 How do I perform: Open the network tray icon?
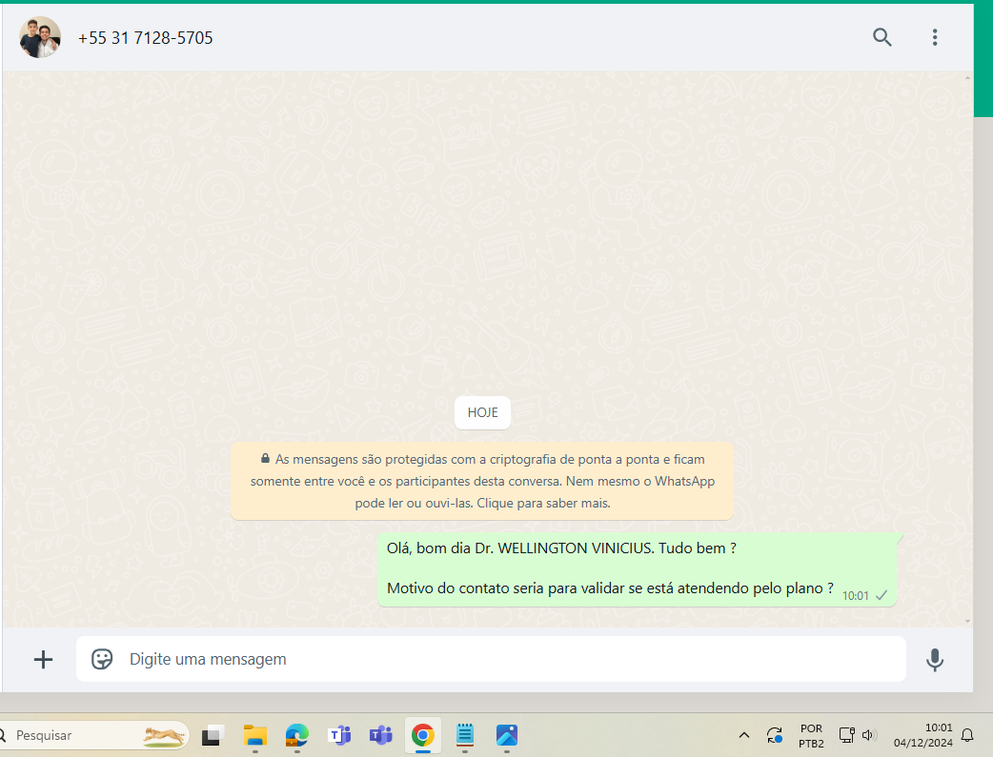846,735
